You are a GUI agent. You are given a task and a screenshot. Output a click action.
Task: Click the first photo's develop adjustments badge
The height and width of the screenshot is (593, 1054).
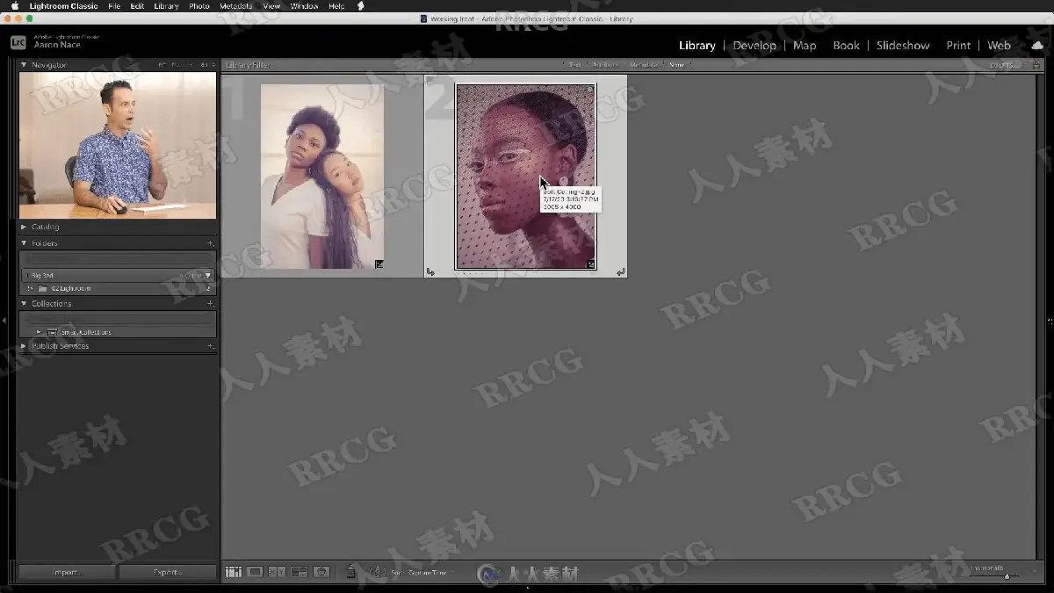[x=379, y=264]
